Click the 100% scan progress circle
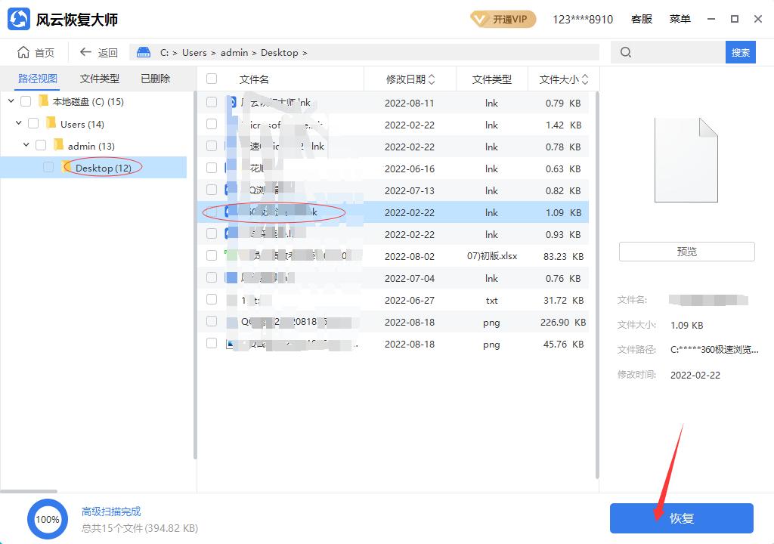 48,519
